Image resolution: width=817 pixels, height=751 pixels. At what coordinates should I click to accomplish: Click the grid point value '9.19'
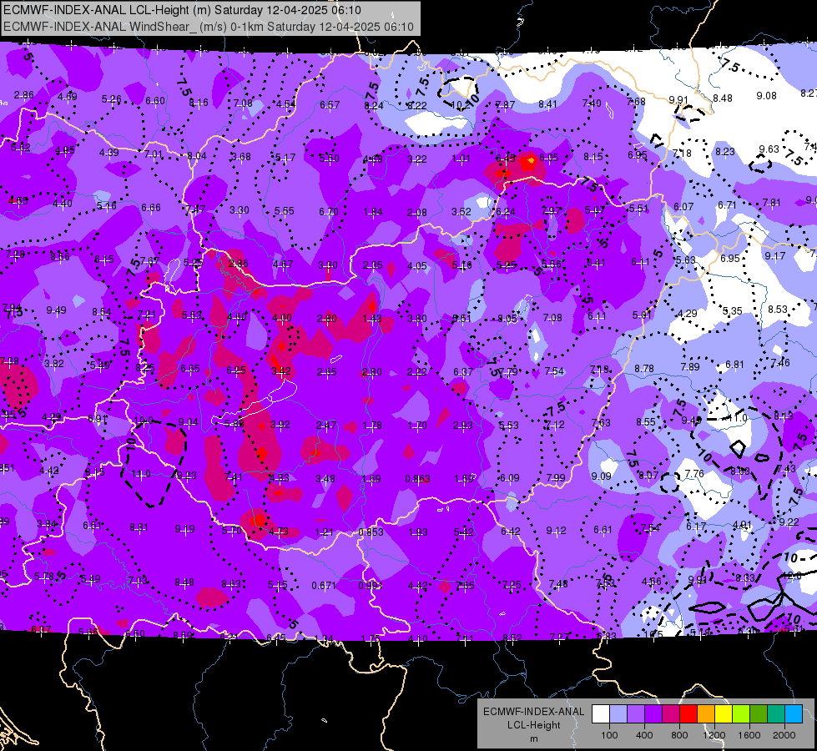[x=185, y=528]
